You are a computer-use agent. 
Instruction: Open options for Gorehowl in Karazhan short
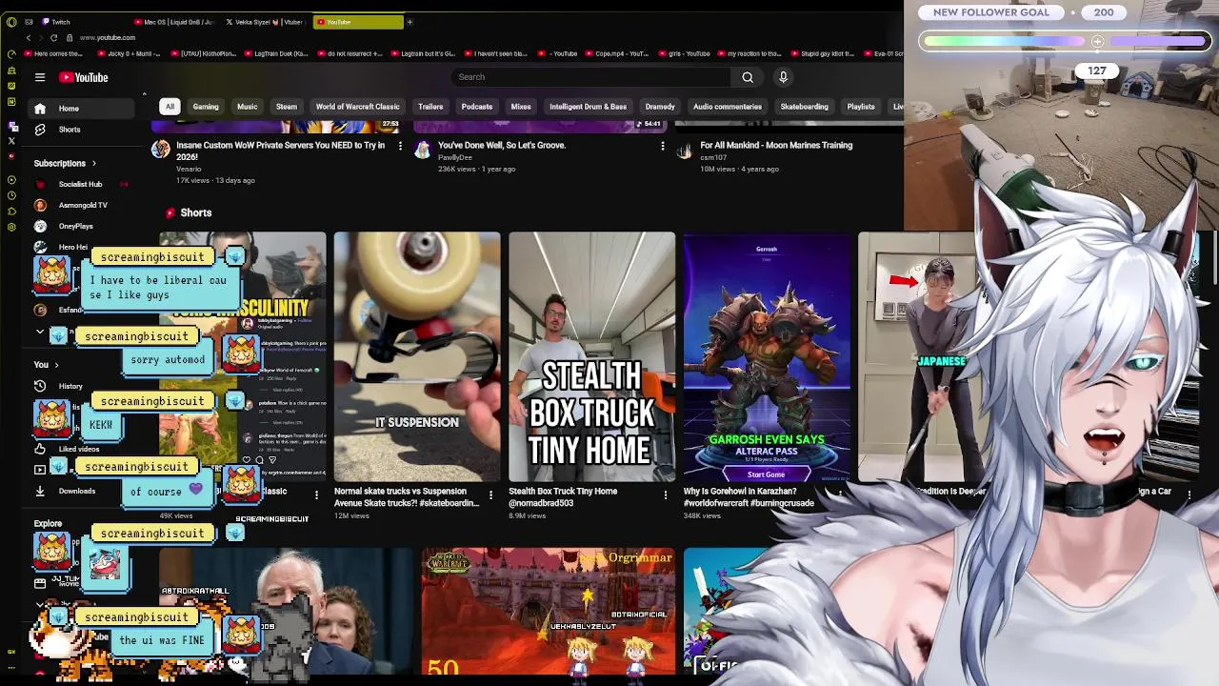[840, 494]
